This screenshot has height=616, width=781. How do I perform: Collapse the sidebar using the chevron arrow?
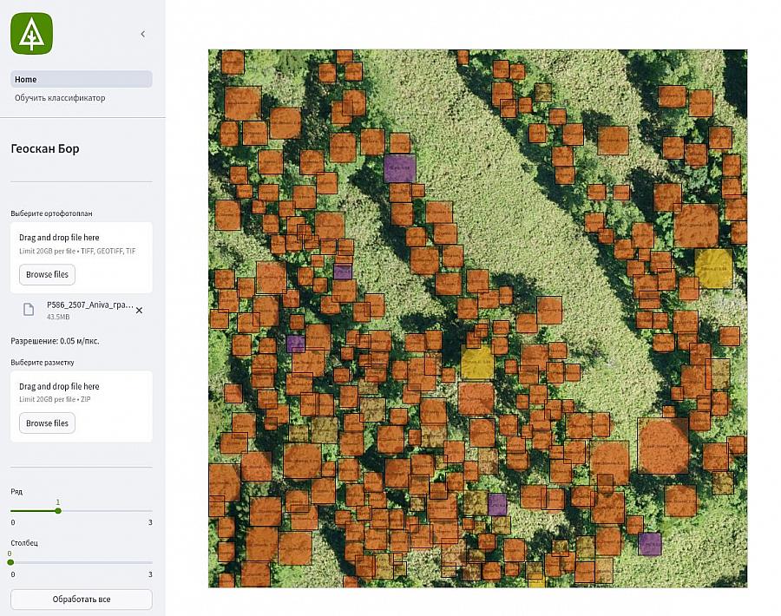click(x=143, y=34)
